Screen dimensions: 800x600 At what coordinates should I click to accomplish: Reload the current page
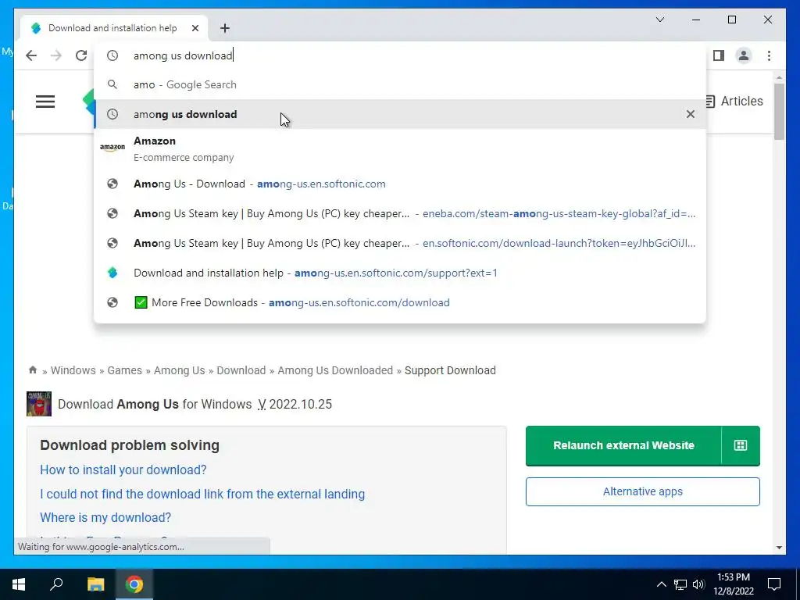click(81, 55)
